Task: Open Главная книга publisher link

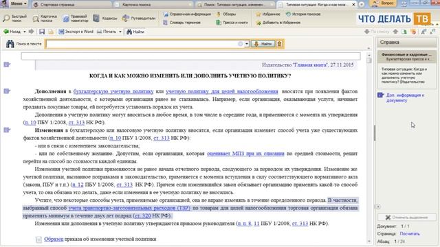Action: pyautogui.click(x=310, y=64)
